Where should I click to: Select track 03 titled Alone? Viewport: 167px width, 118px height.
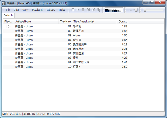click(77, 36)
